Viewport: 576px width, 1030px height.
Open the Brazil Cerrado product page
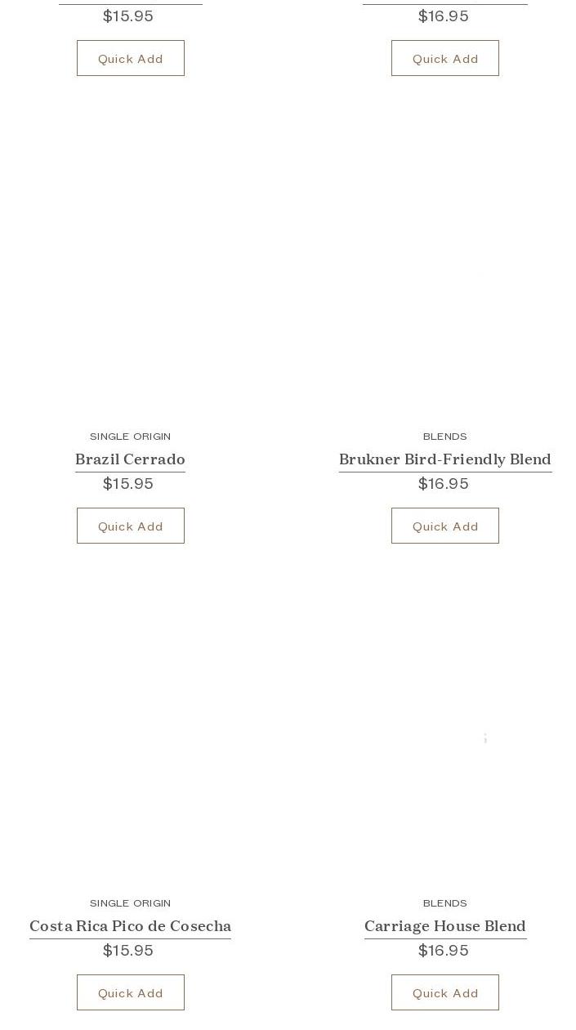point(131,459)
